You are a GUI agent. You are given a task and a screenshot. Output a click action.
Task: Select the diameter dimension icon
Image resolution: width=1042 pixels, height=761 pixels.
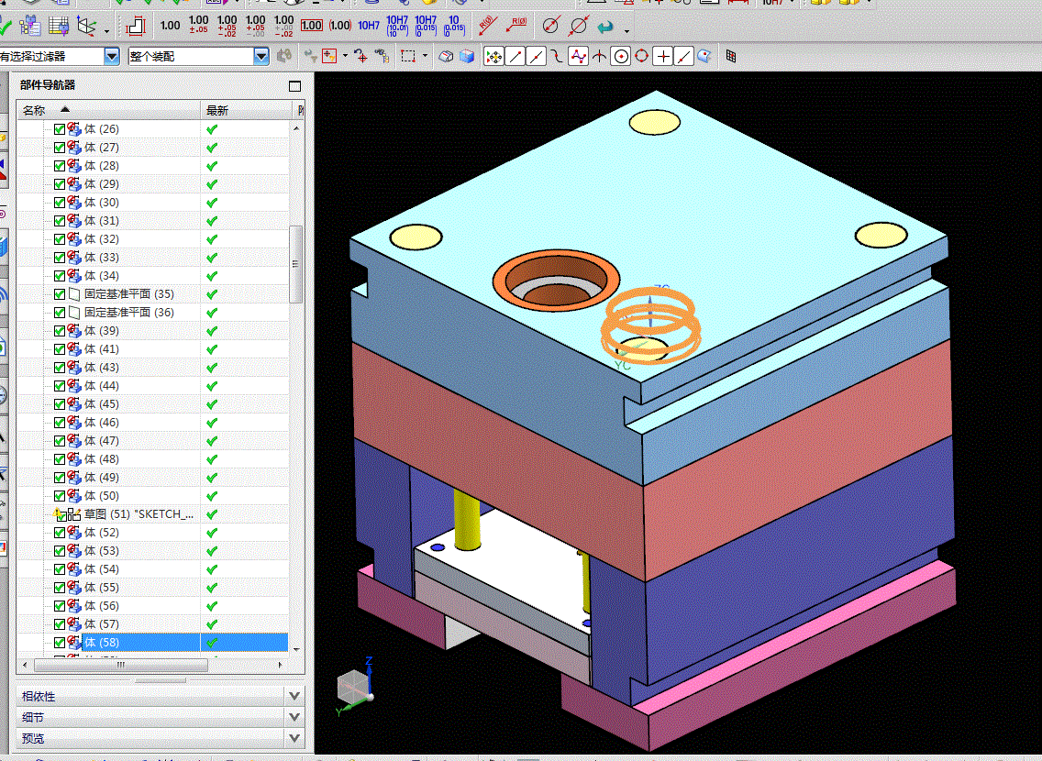click(x=550, y=26)
